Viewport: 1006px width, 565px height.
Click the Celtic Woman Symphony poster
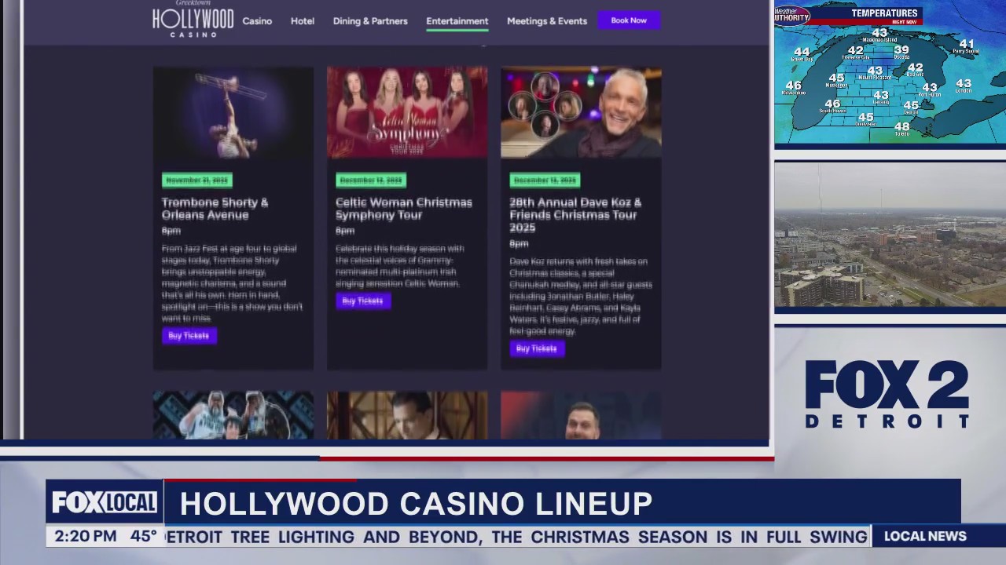406,112
